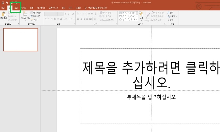Toggle bold formatting (가) button
The width and height of the screenshot is (220, 132).
(x=46, y=19)
